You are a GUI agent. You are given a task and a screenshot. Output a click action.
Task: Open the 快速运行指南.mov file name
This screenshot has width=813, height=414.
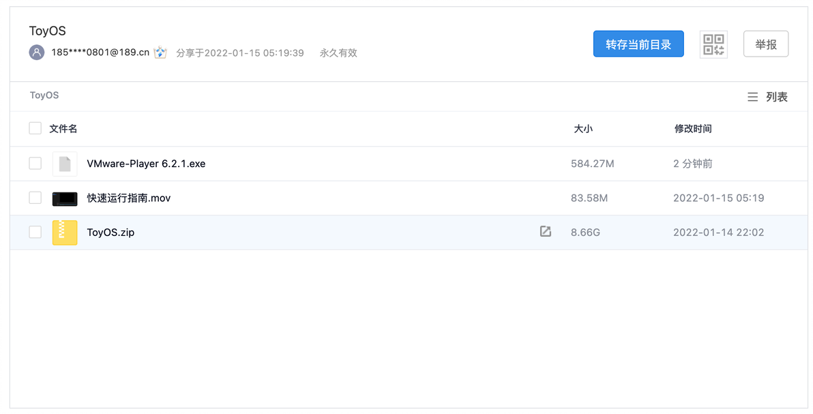(x=129, y=198)
